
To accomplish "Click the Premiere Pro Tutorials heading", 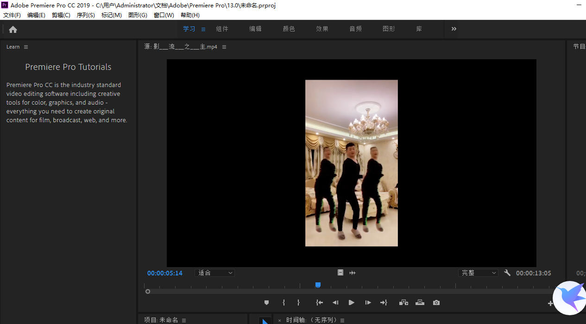I will (68, 67).
